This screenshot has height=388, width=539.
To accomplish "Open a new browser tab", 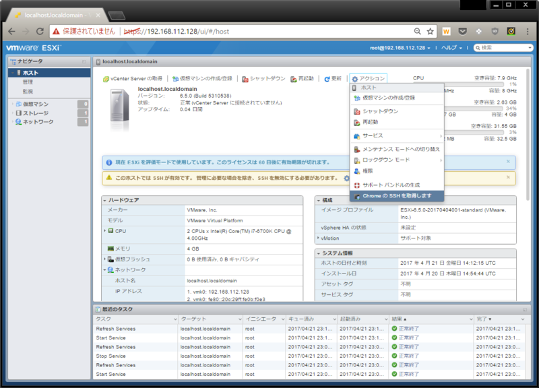I will [117, 15].
